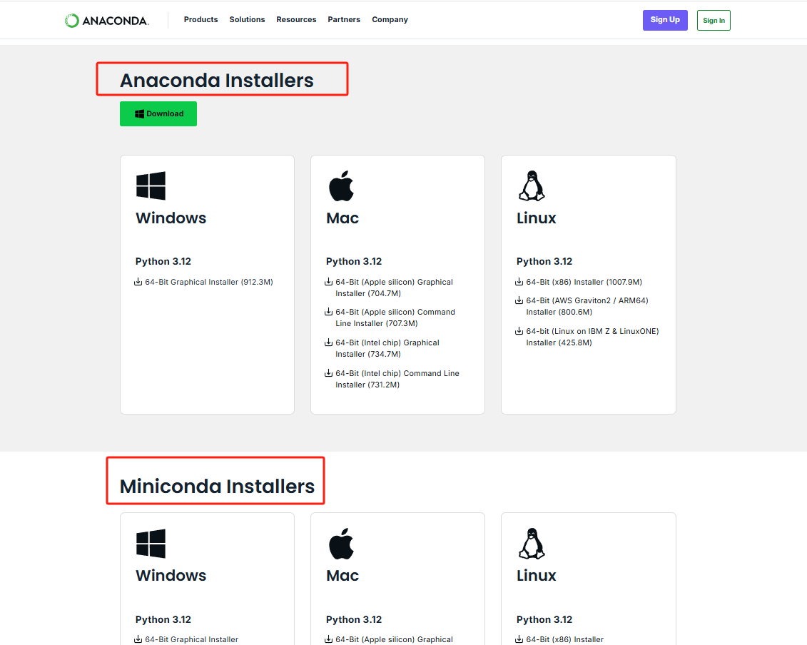Download Anaconda 64-Bit Graphical Installer (912.3M)
807x645 pixels.
click(209, 282)
